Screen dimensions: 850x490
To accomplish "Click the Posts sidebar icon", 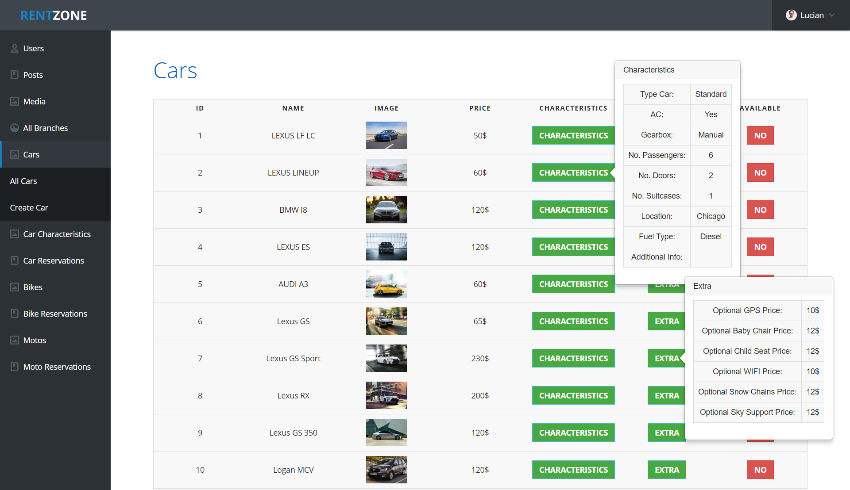I will click(15, 75).
